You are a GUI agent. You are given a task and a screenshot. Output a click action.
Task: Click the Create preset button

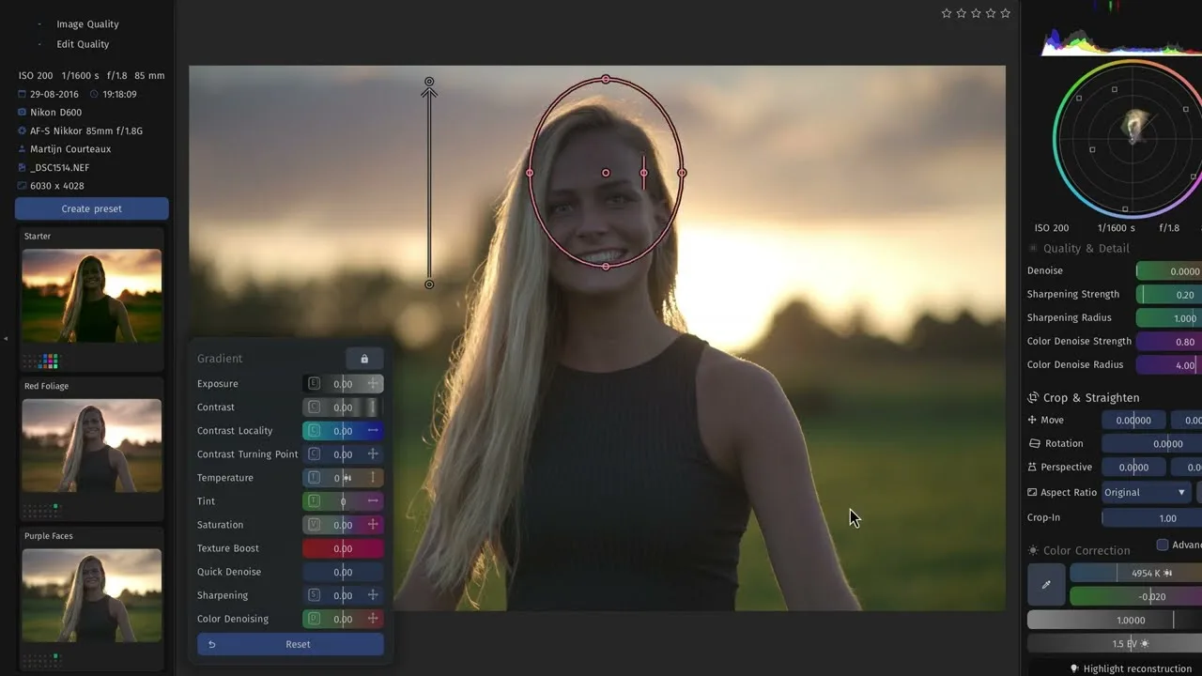[91, 208]
